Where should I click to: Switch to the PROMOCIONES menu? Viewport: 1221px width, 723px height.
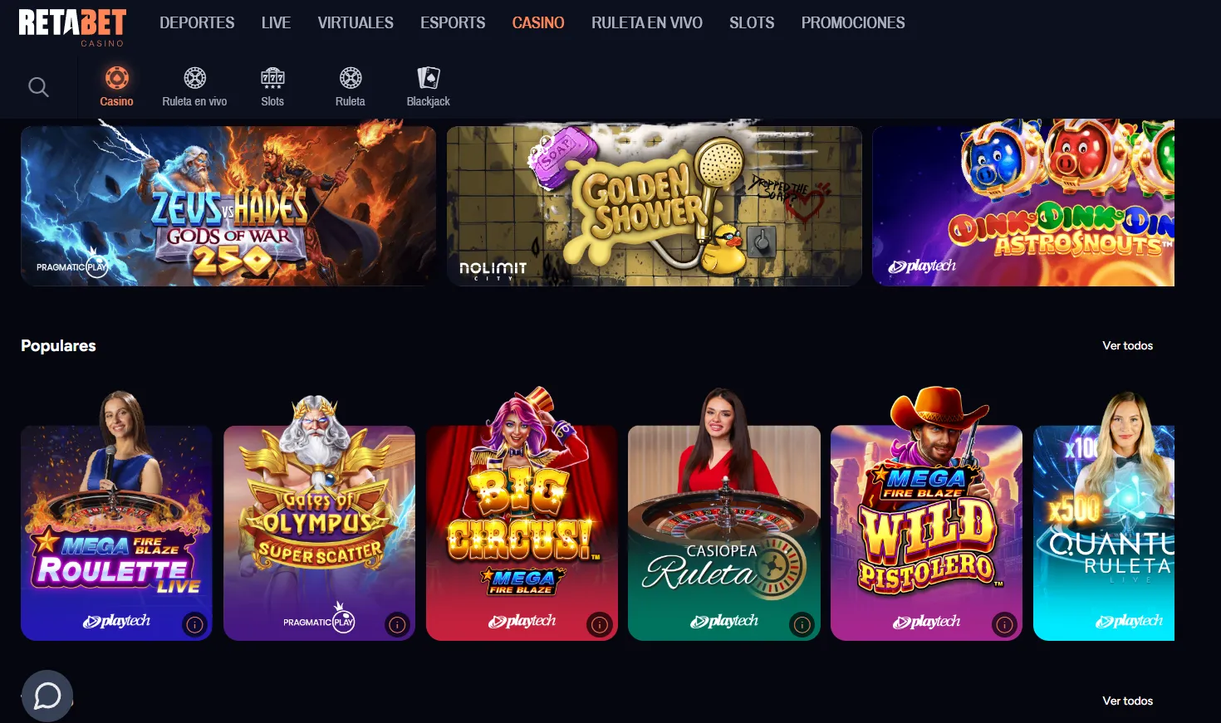pyautogui.click(x=853, y=22)
